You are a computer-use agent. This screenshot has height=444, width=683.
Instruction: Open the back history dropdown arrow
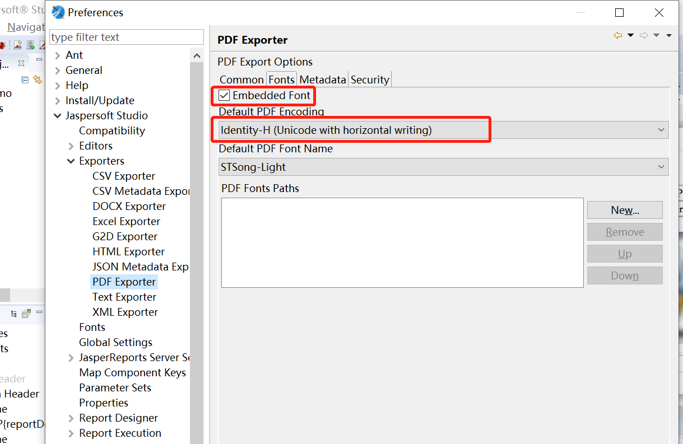point(630,35)
